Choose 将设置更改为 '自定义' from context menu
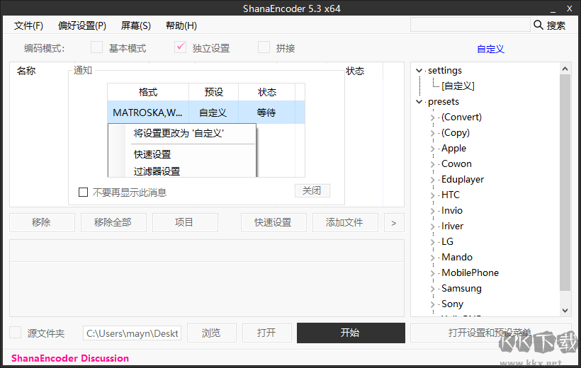This screenshot has height=368, width=581. (x=179, y=133)
